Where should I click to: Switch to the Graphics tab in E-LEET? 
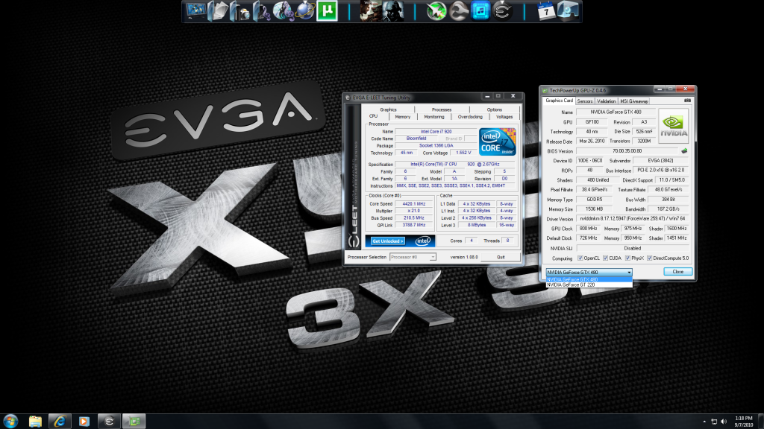(x=388, y=109)
